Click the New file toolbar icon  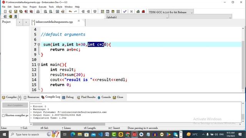(x=5, y=11)
